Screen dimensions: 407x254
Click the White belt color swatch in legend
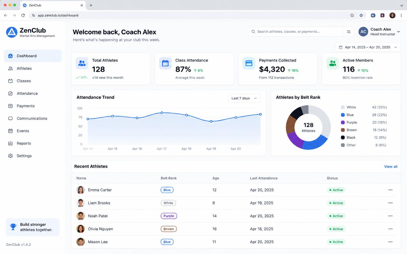point(343,107)
